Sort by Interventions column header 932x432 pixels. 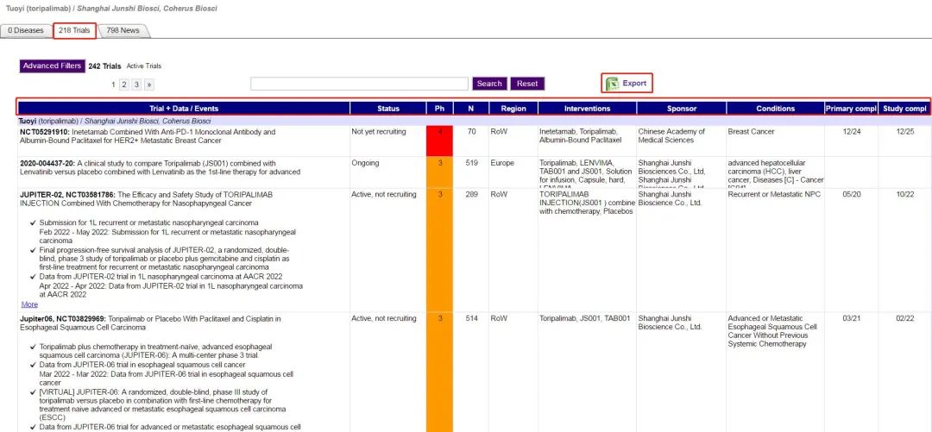[x=588, y=108]
